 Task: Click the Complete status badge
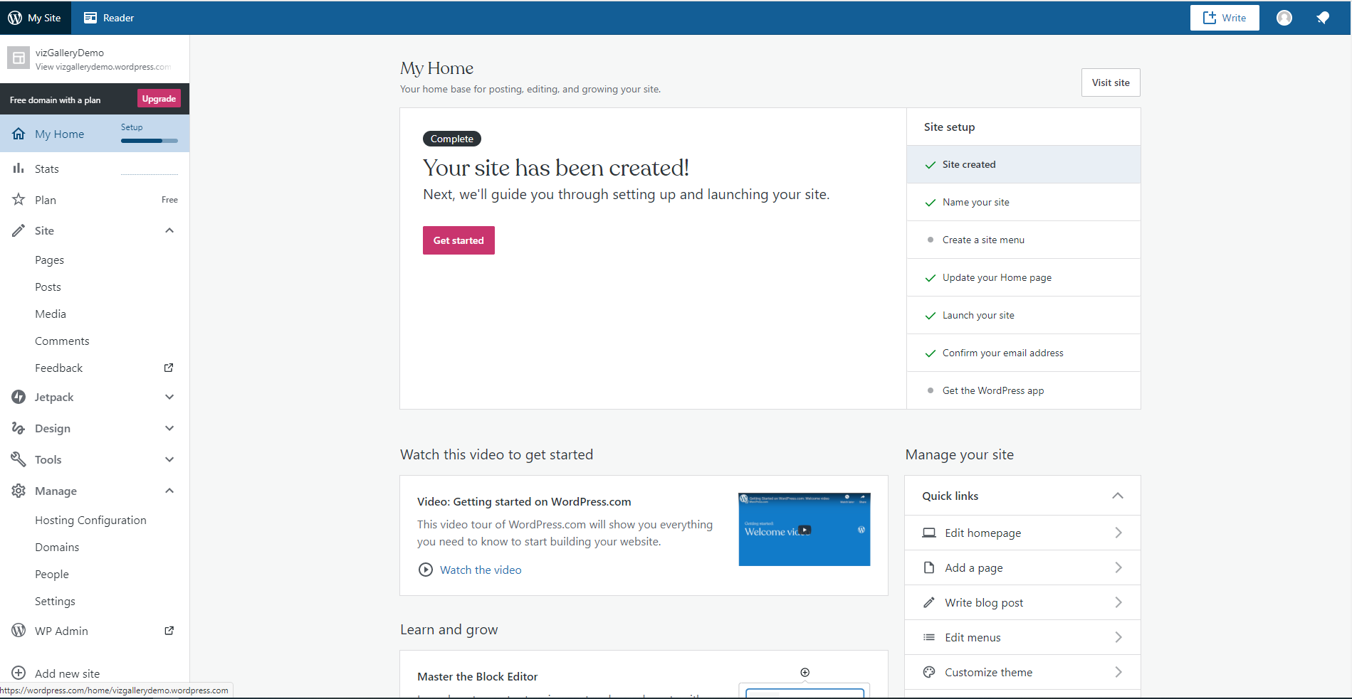(x=452, y=139)
